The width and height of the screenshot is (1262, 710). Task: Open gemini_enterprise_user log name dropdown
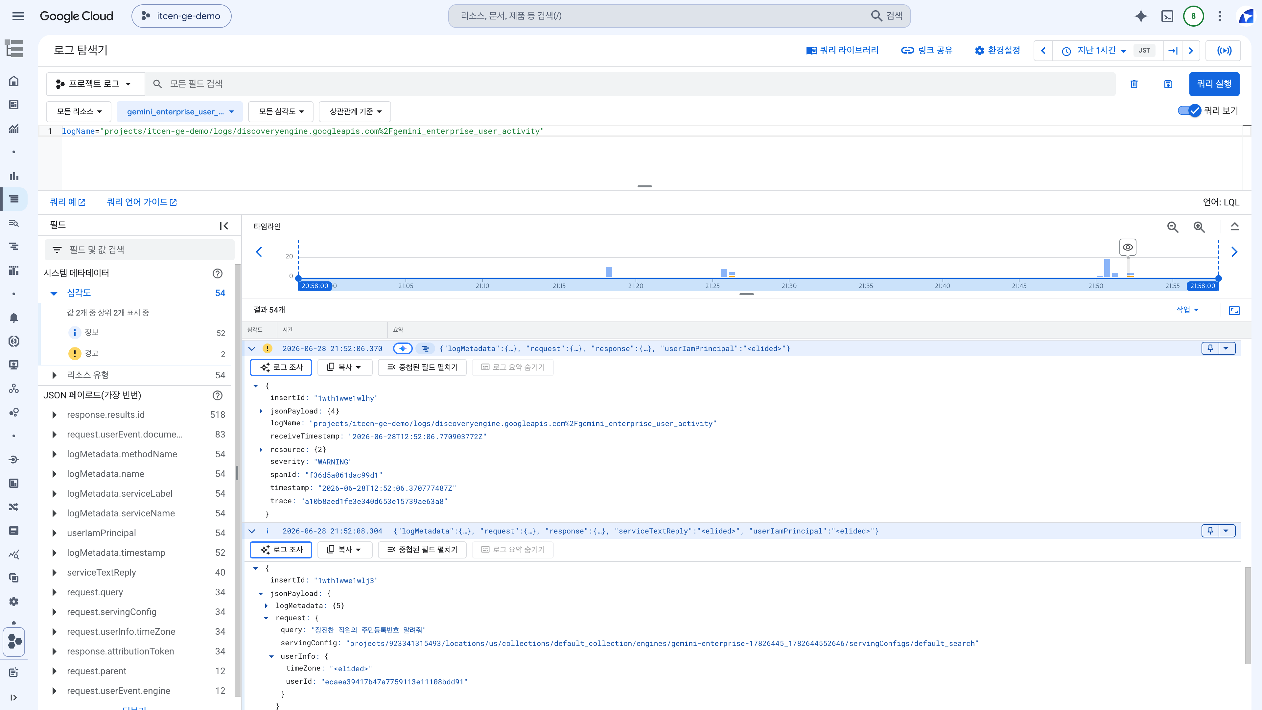pyautogui.click(x=180, y=111)
